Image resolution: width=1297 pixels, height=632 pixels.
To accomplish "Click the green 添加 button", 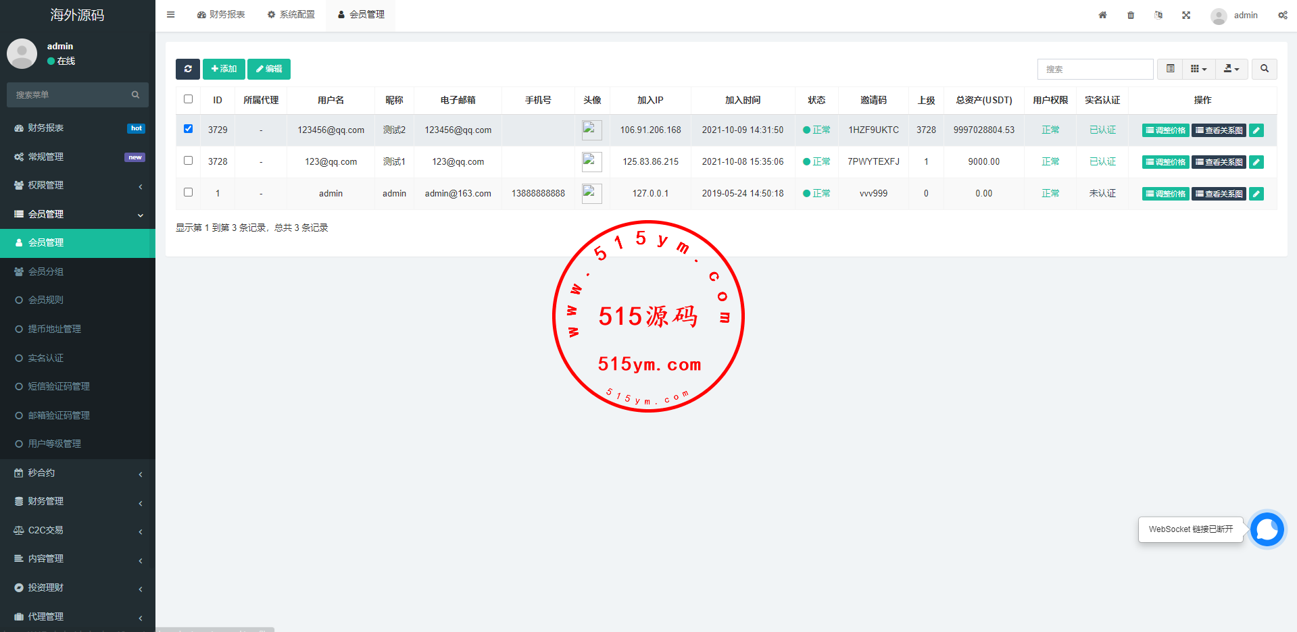I will coord(224,69).
